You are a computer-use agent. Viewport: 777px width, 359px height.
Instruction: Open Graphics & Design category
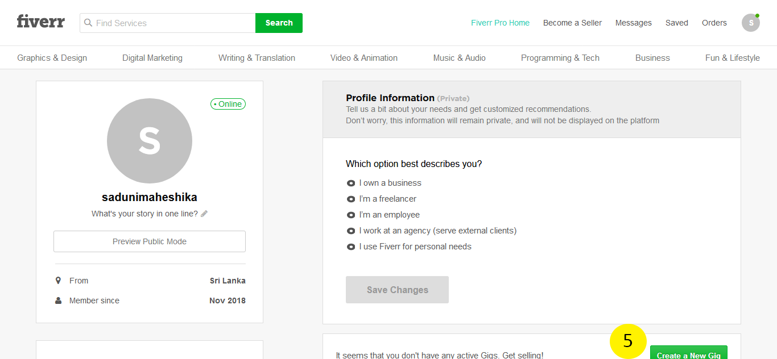[x=52, y=58]
